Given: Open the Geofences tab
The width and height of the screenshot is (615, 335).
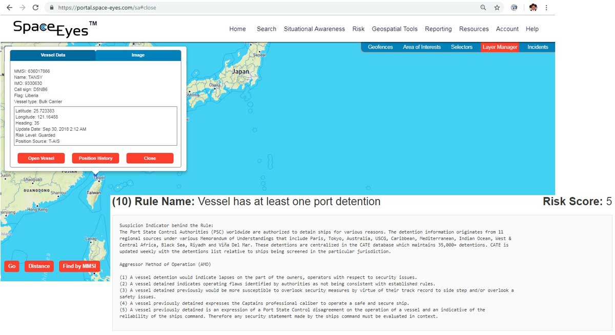Looking at the screenshot, I should point(380,47).
